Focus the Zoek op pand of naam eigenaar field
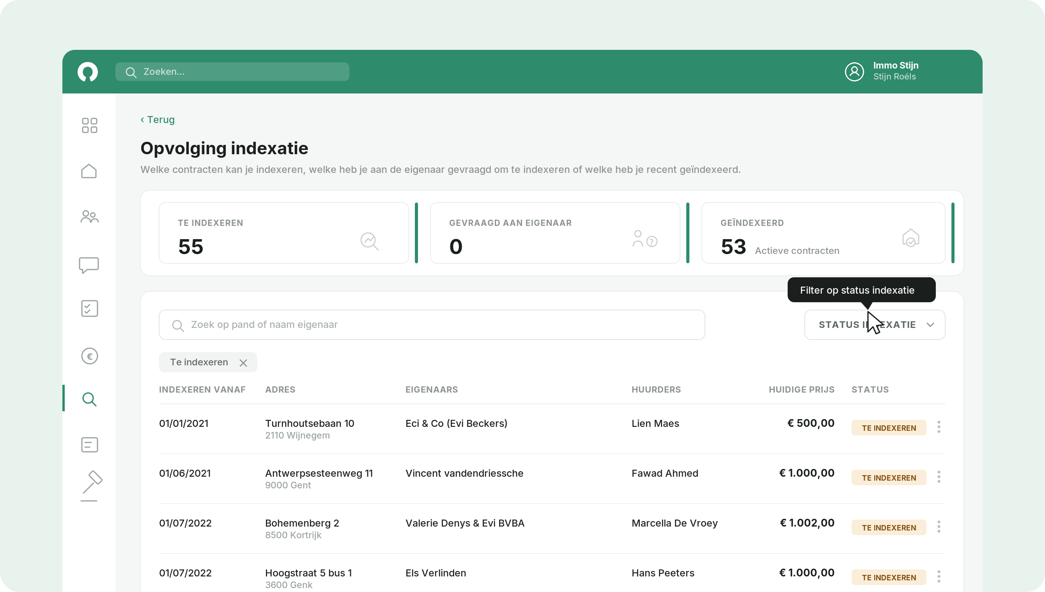Image resolution: width=1045 pixels, height=592 pixels. click(x=432, y=325)
